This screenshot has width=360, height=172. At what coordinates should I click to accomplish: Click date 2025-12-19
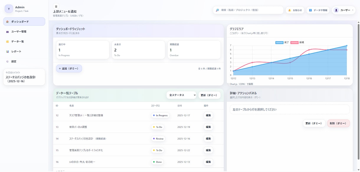pos(184,127)
